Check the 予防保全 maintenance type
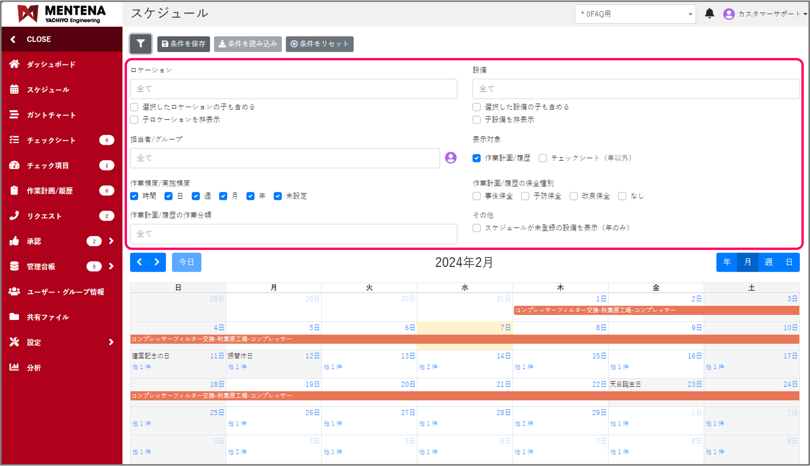The image size is (810, 466). (525, 196)
